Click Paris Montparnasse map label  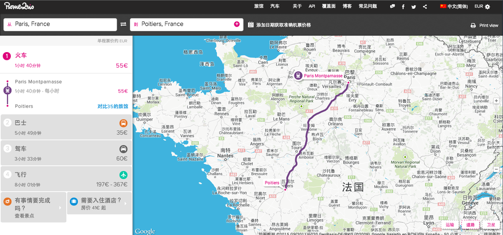pyautogui.click(x=323, y=76)
